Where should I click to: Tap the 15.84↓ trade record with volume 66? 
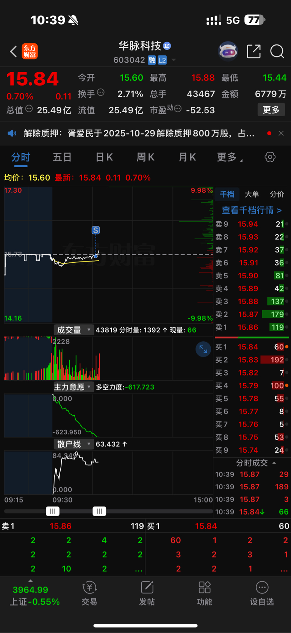point(252,512)
